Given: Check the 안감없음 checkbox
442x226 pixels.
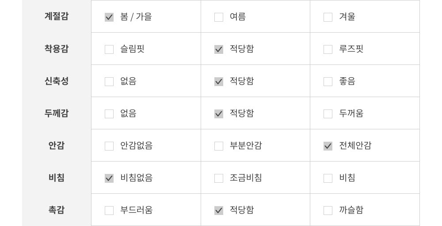Looking at the screenshot, I should (109, 146).
